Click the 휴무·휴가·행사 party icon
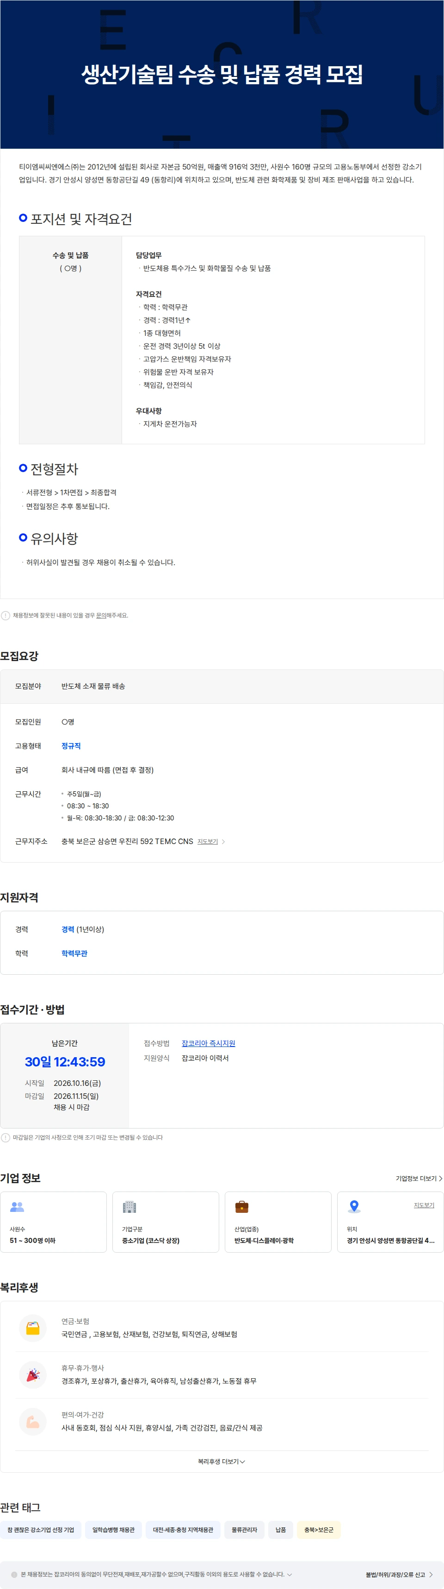444x1589 pixels. 33,1375
